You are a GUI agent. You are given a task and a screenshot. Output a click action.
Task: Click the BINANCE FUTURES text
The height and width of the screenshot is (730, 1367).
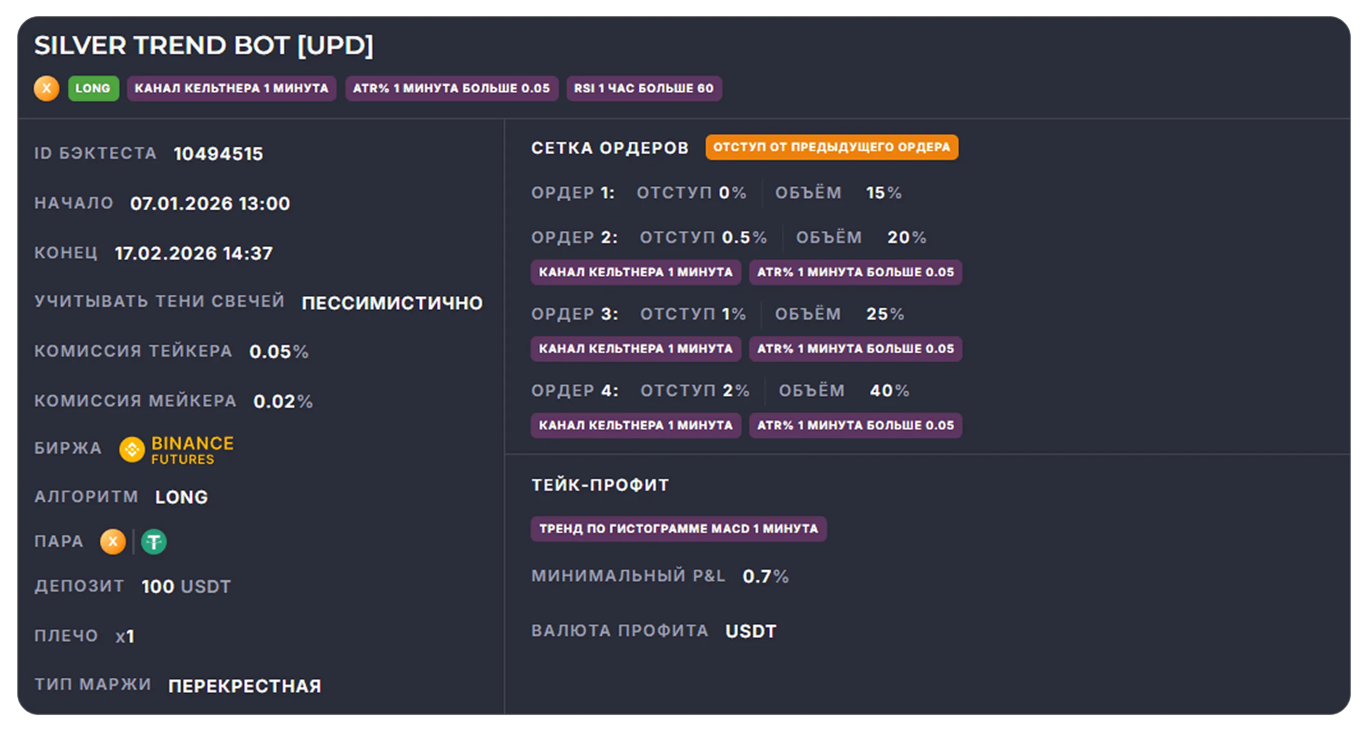192,450
